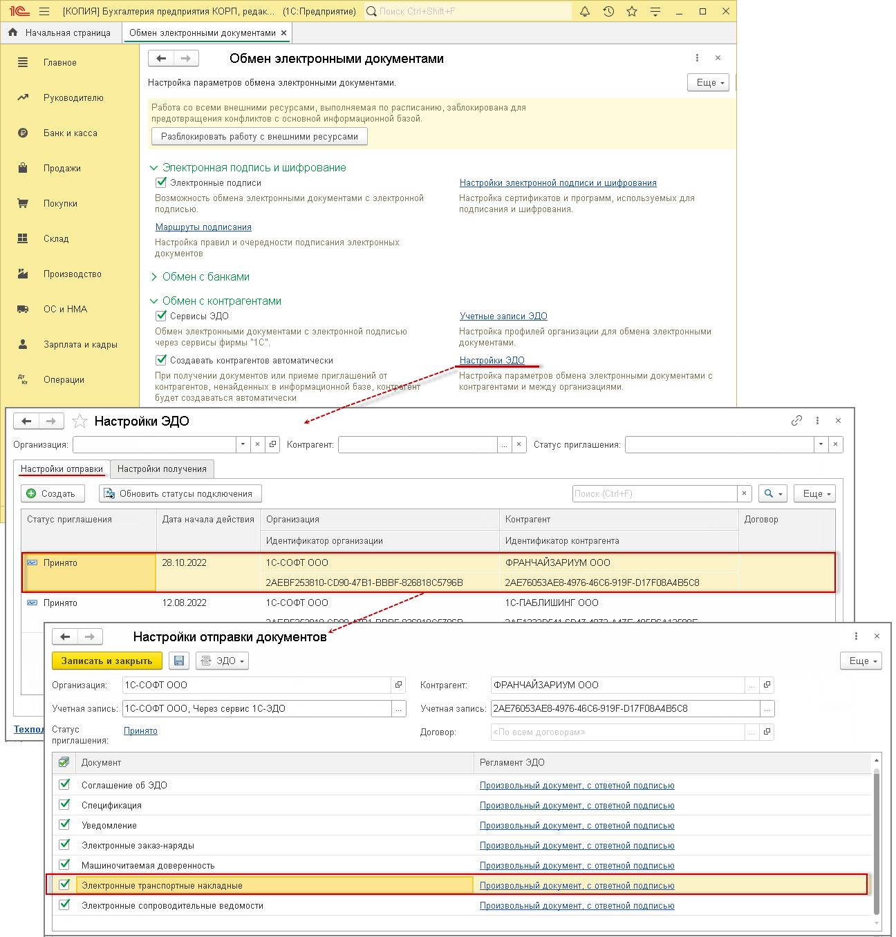Image resolution: width=896 pixels, height=937 pixels.
Task: Open Еще menu in Настройки ЭДО window
Action: pyautogui.click(x=815, y=493)
